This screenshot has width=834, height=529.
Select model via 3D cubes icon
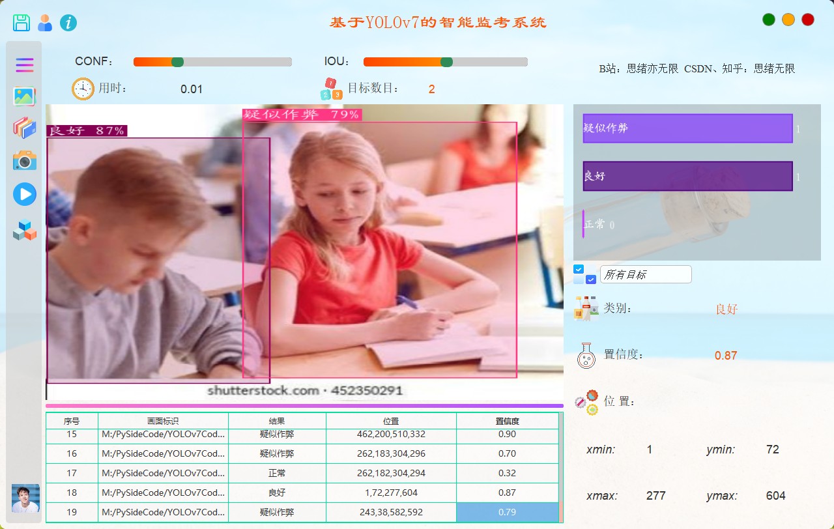coord(25,231)
